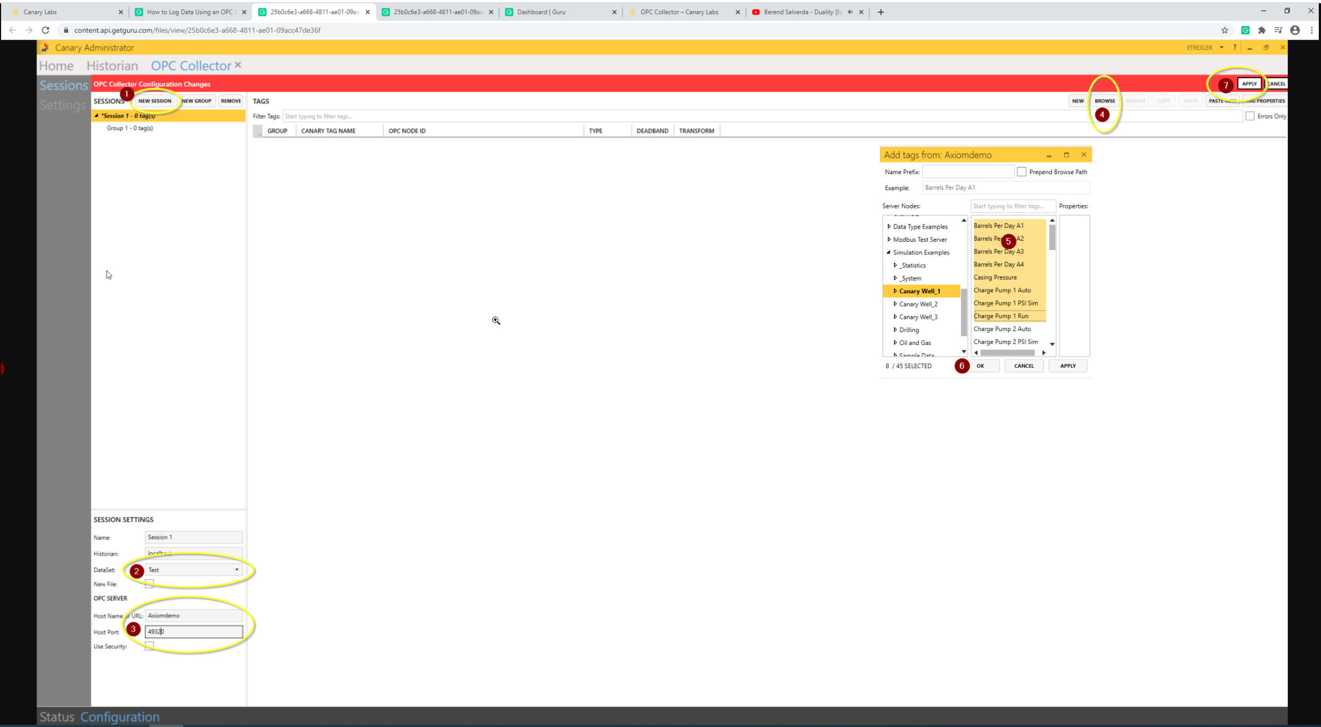Image resolution: width=1321 pixels, height=727 pixels.
Task: Open a new browser tab with plus icon
Action: pos(880,12)
